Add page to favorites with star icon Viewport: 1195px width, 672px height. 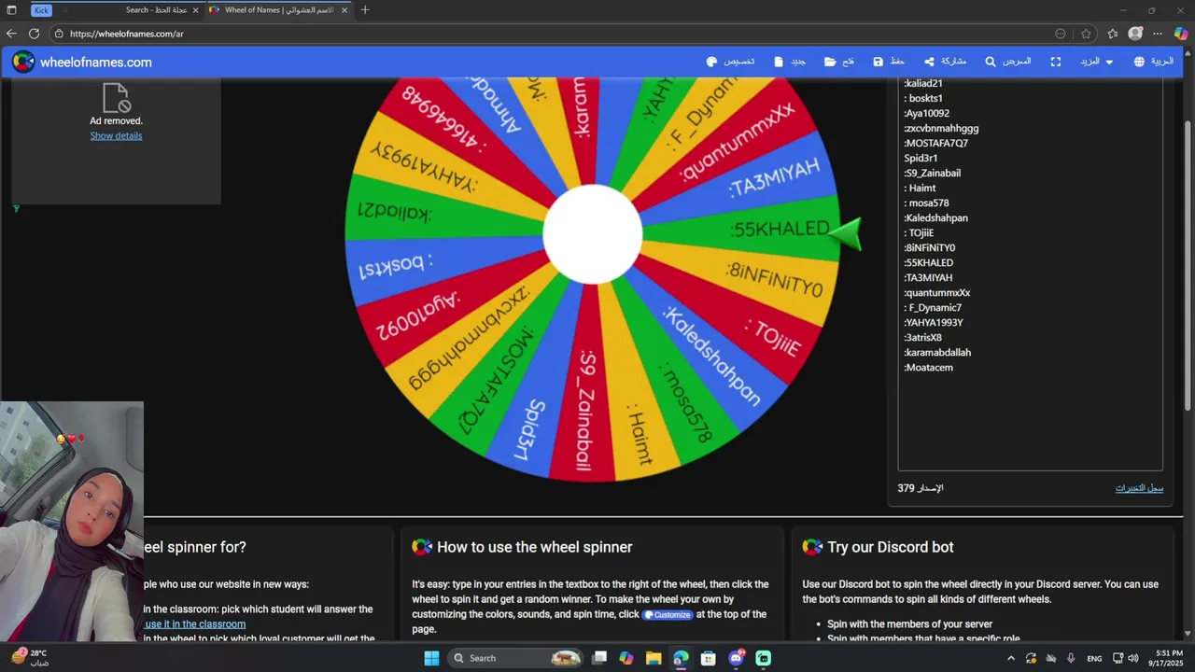click(1086, 34)
